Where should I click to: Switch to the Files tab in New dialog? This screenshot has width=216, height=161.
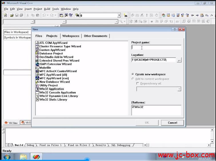[x=39, y=36]
